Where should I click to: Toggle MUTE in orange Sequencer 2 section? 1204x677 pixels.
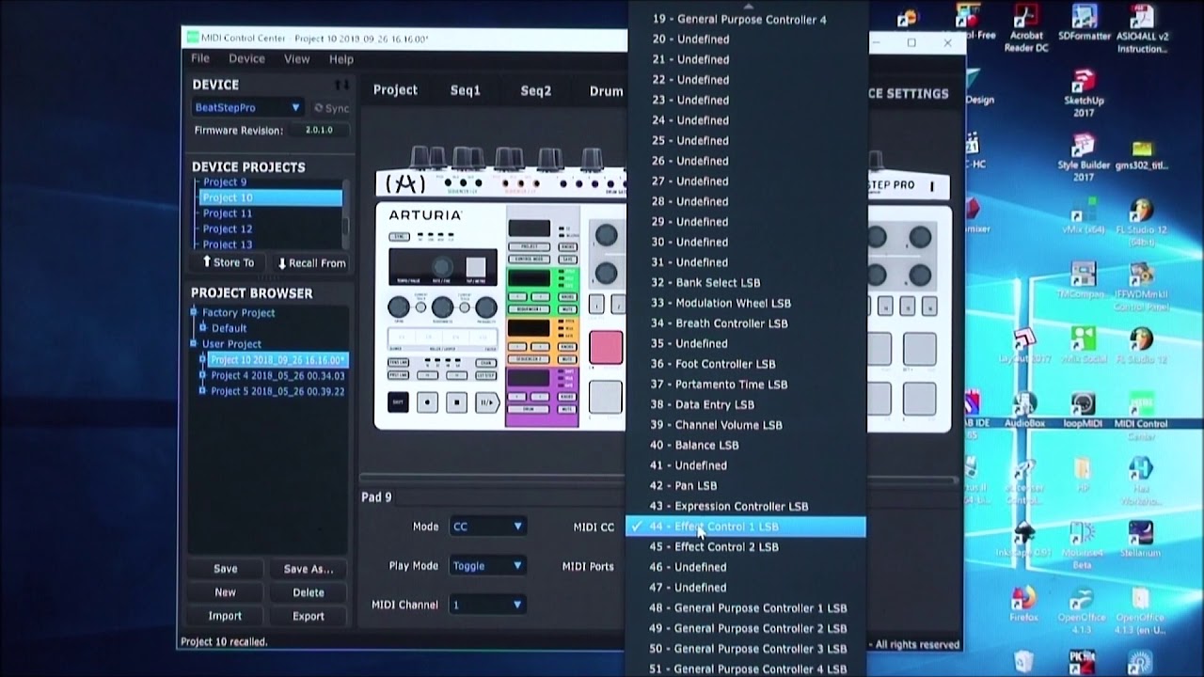(567, 359)
